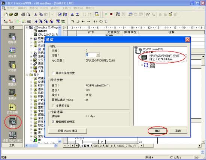Click the Undo toolbar icon
Viewport: 206px width, 160px height.
coord(53,14)
